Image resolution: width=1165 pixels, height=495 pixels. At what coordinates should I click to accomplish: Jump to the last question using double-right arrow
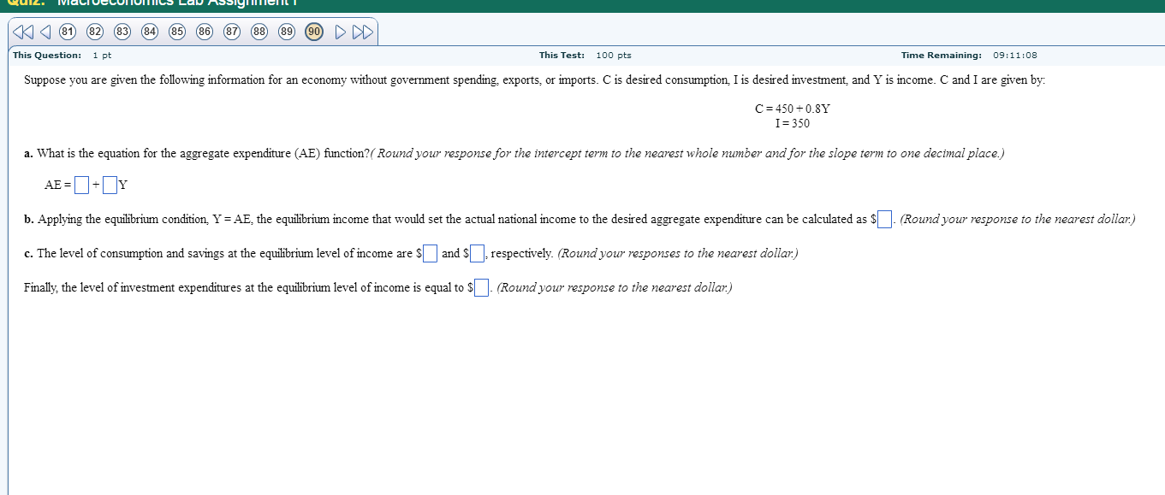[x=363, y=31]
